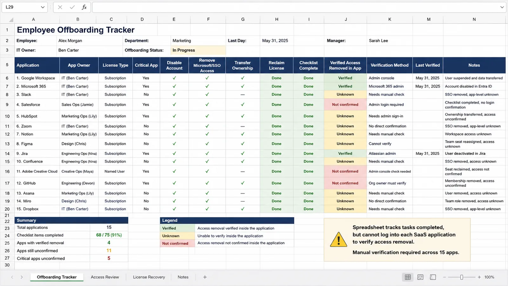Viewport: 508px width, 286px height.
Task: Click Remove SSO Access checkmark for Zoom
Action: (207, 126)
